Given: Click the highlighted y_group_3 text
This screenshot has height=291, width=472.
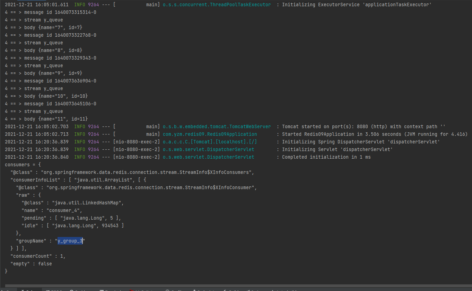Looking at the screenshot, I should pyautogui.click(x=69, y=240).
